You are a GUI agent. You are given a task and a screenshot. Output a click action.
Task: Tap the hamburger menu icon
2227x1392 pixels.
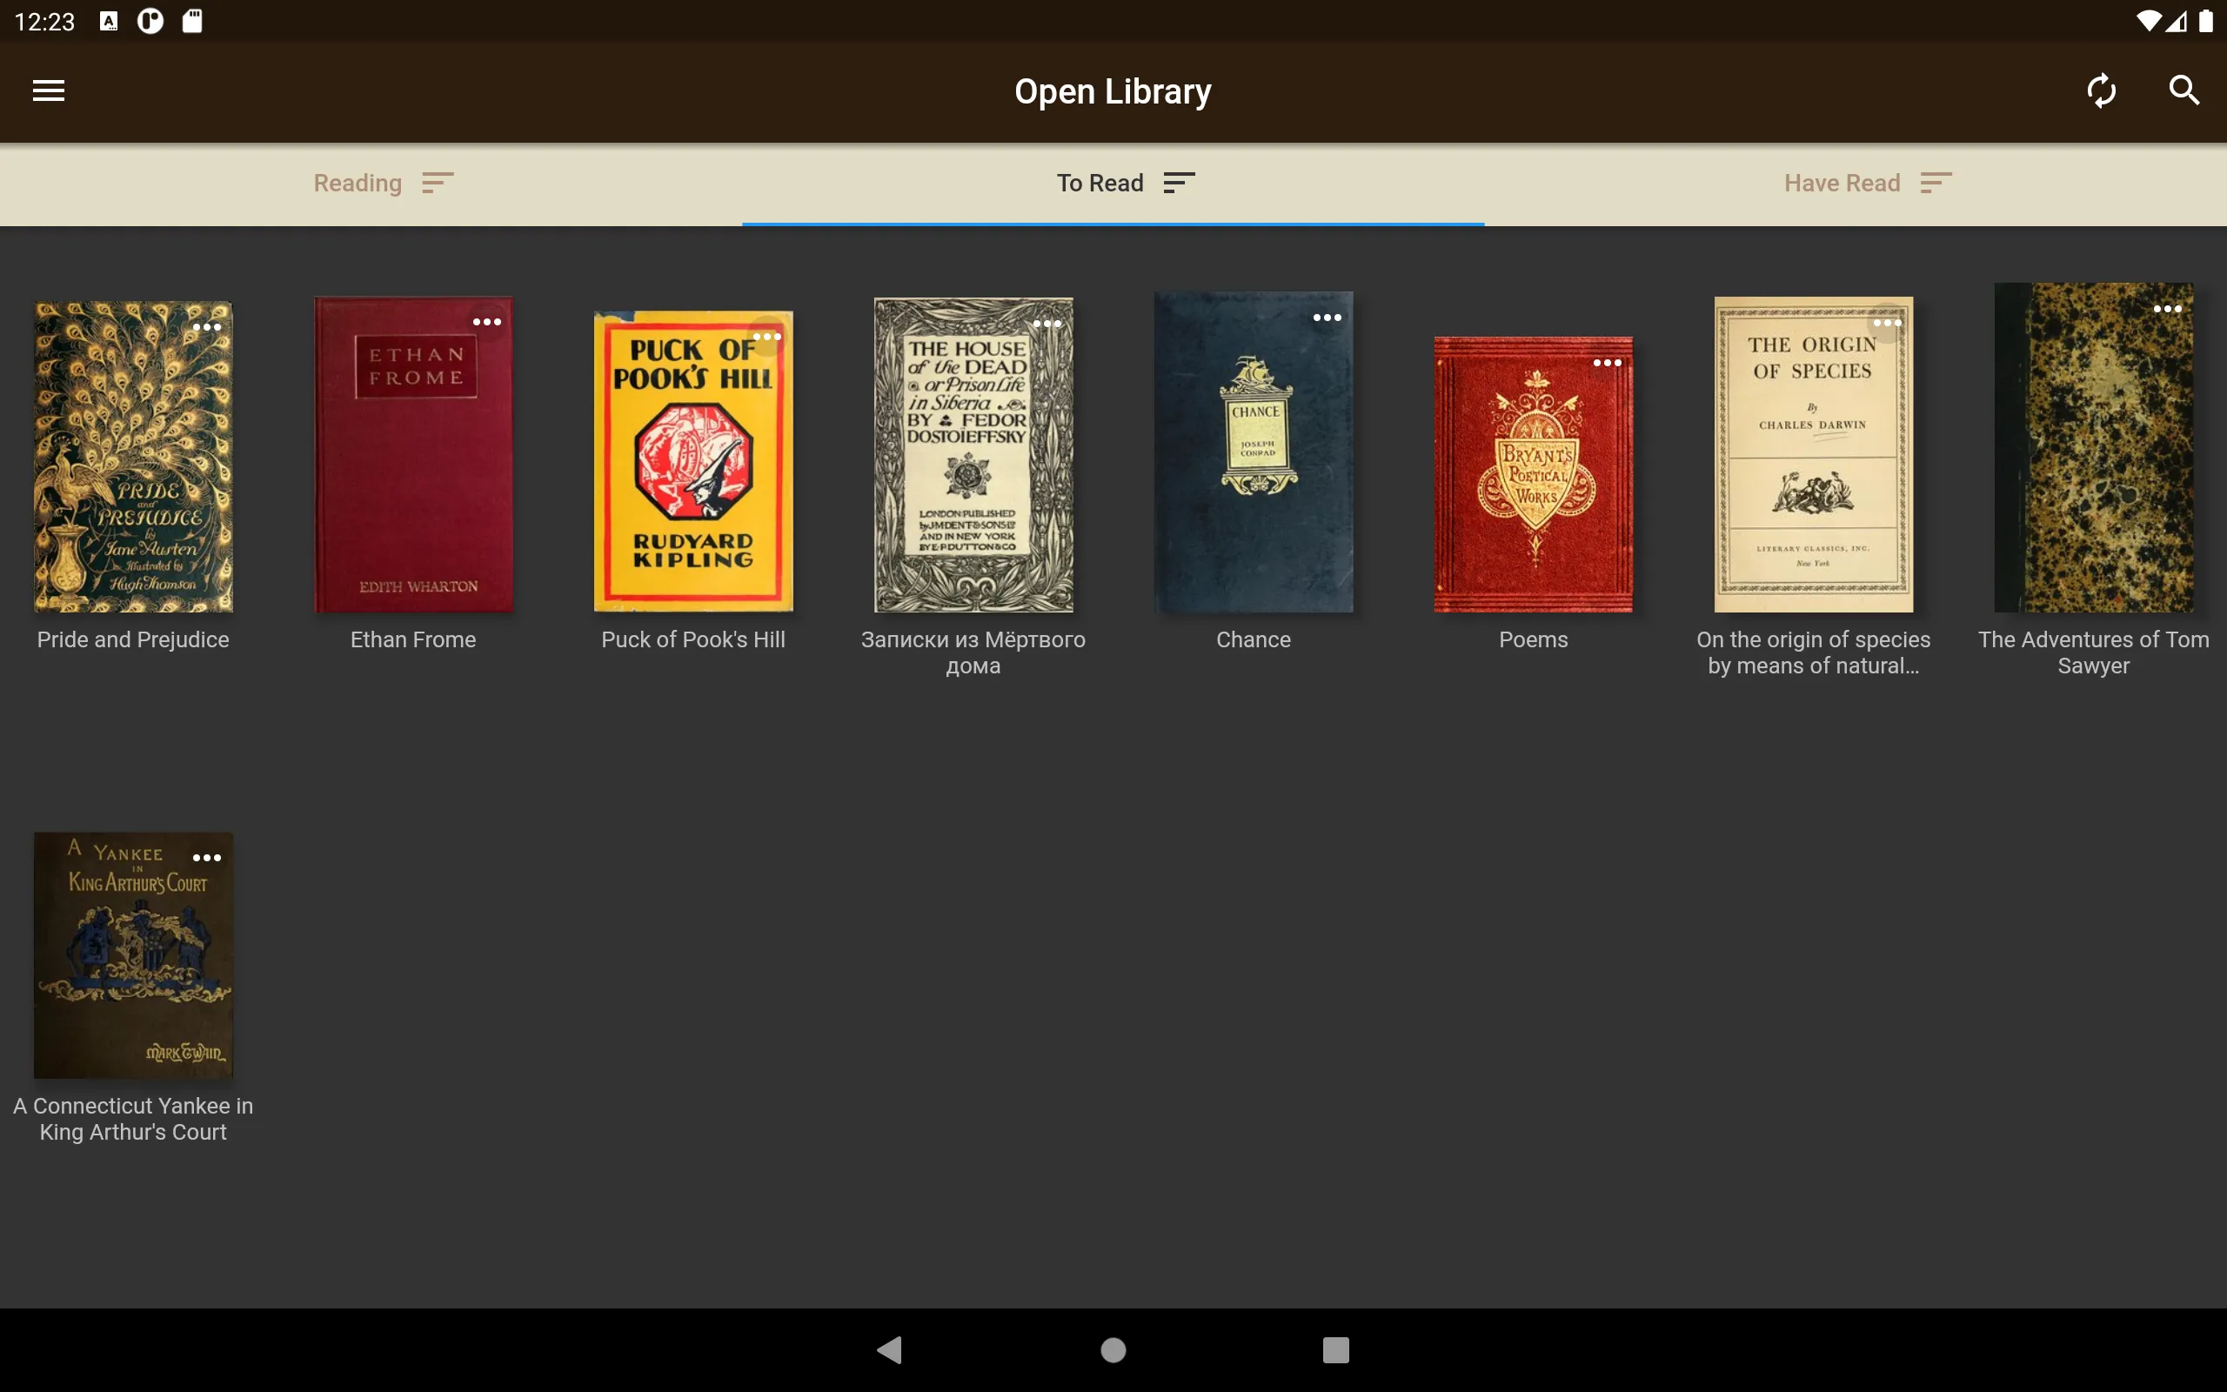click(x=48, y=90)
